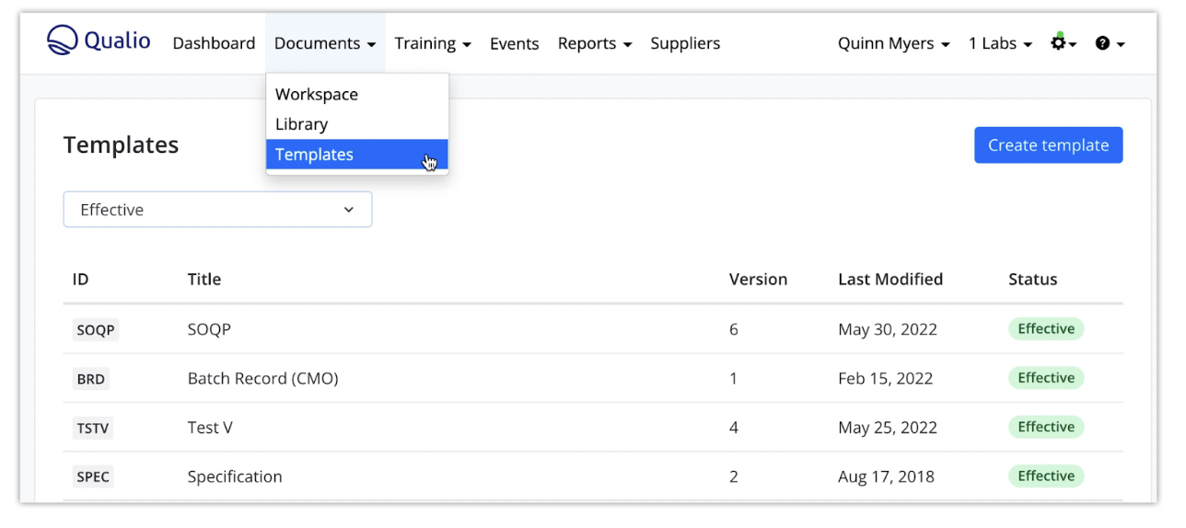The height and width of the screenshot is (528, 1186).
Task: Open the Suppliers page
Action: [x=685, y=43]
